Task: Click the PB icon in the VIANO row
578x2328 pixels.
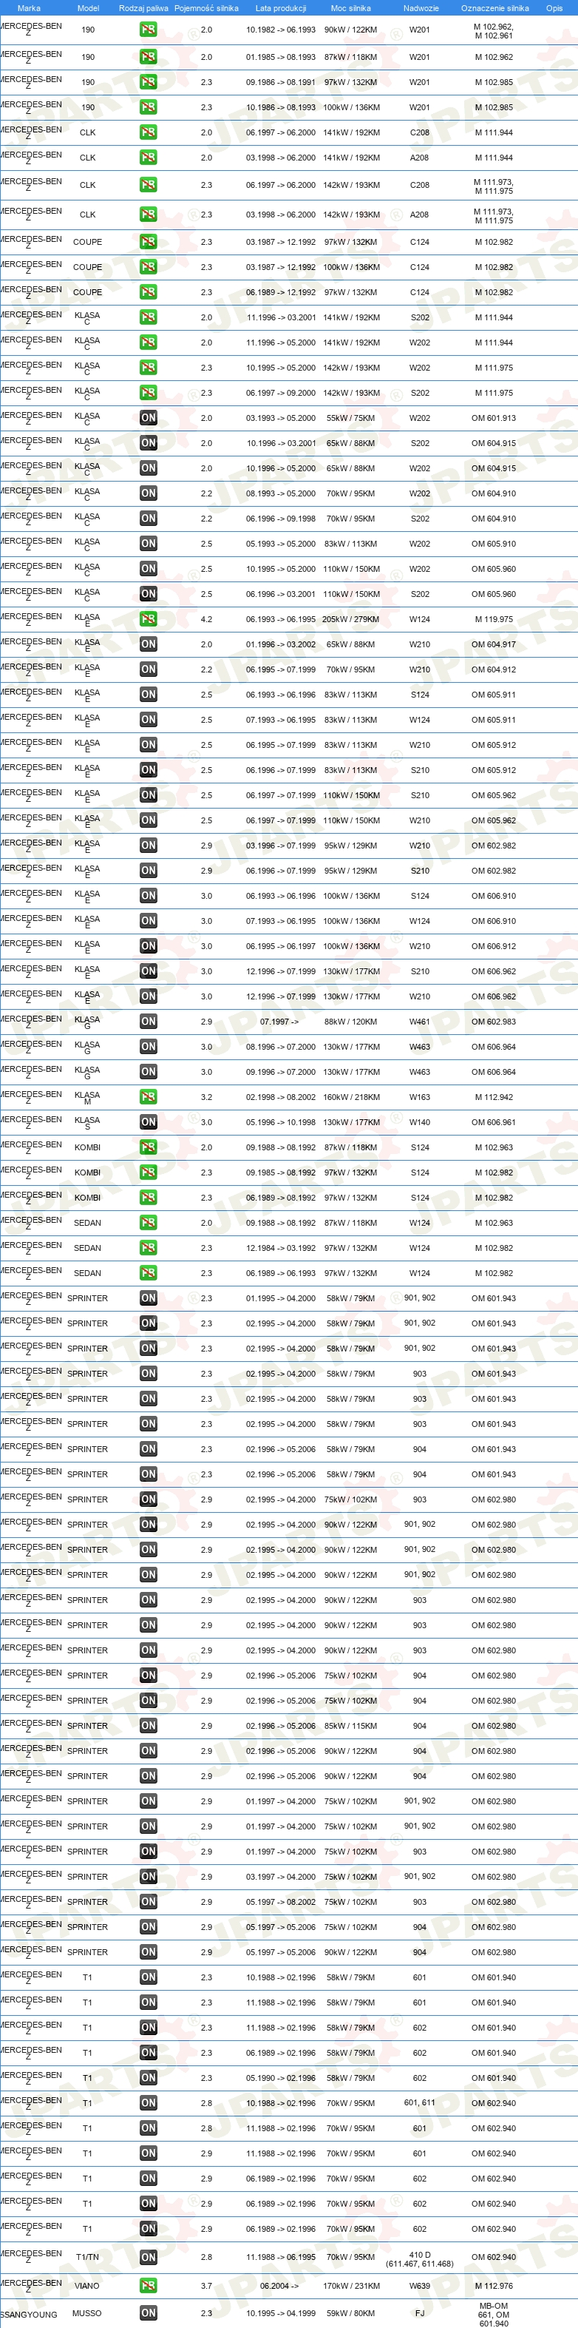Action: tap(148, 2287)
